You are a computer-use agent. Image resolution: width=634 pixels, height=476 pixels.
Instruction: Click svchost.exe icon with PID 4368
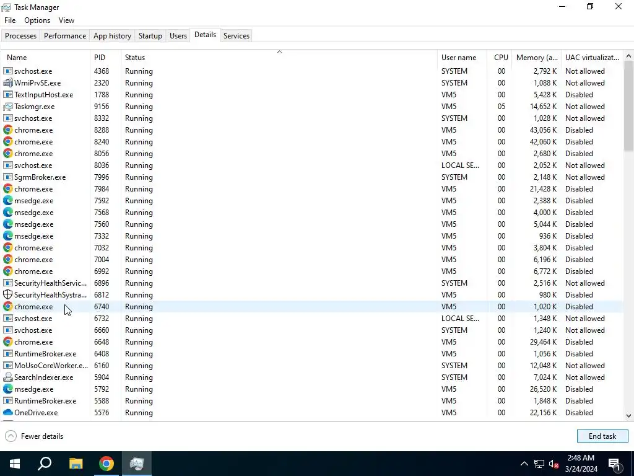7,71
